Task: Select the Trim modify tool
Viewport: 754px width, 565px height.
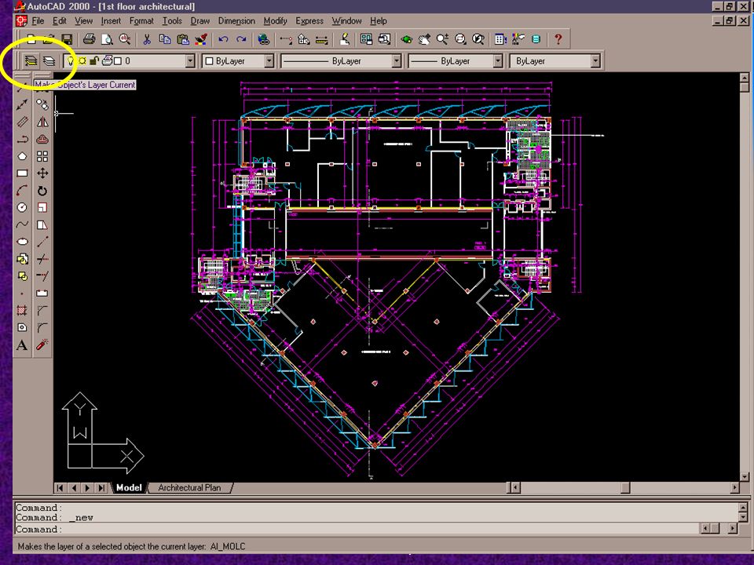Action: (x=42, y=259)
